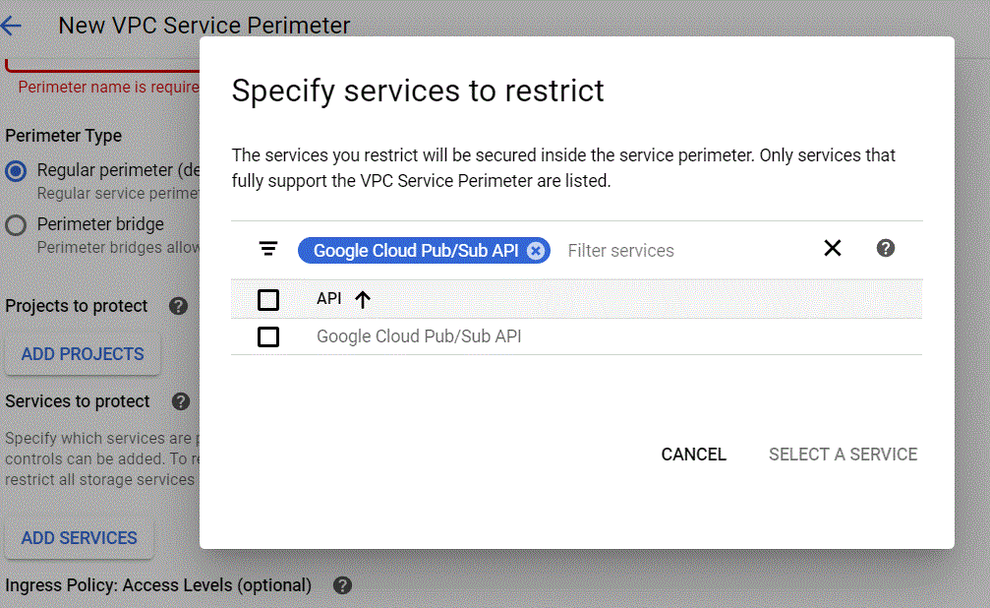
Task: Click the API column header label
Action: (329, 299)
